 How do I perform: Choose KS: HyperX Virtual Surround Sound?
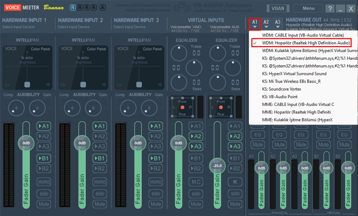303,74
